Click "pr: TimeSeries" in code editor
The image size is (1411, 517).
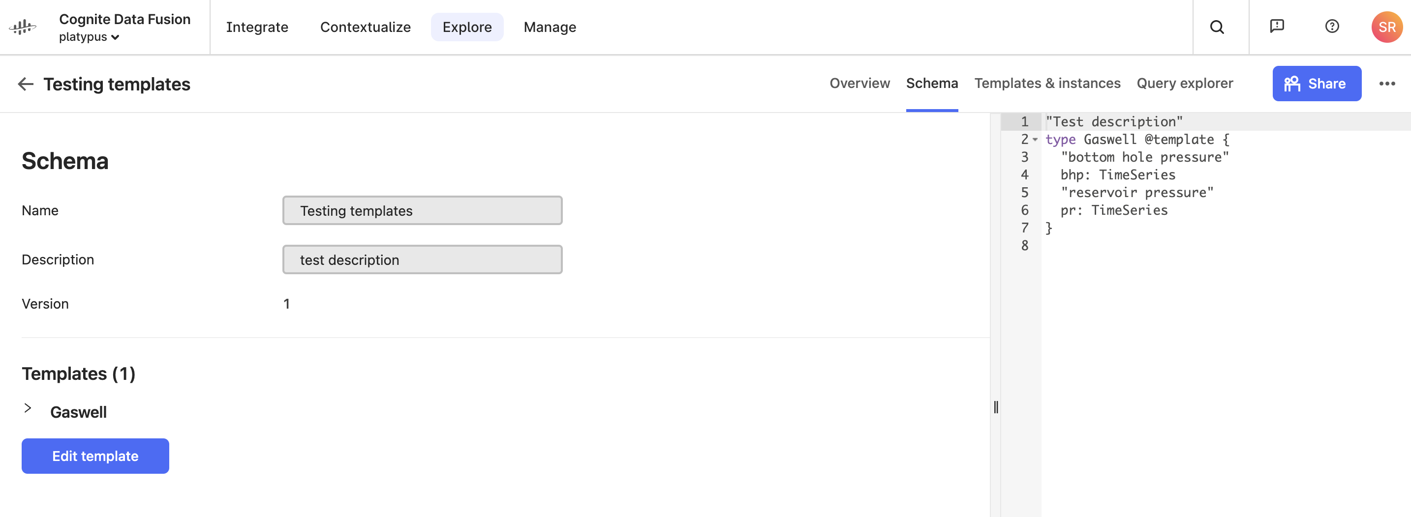click(1113, 211)
